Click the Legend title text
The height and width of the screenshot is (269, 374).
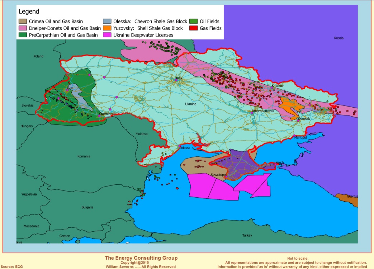point(29,11)
